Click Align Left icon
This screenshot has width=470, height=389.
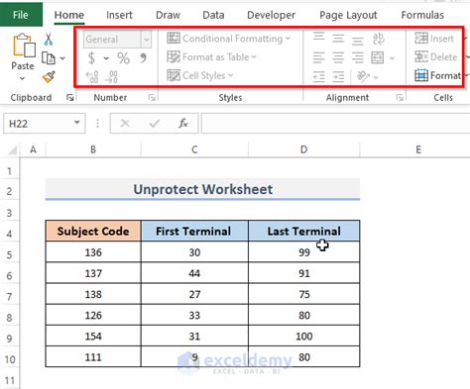pyautogui.click(x=318, y=57)
